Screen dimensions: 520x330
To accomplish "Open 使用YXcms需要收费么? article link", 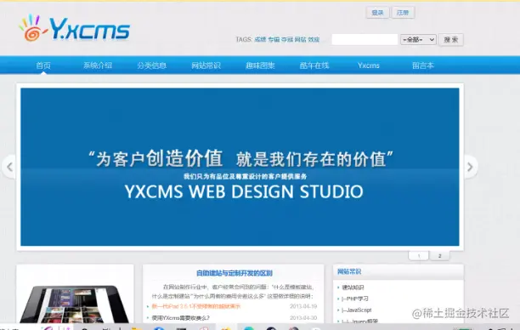I will pos(181,318).
